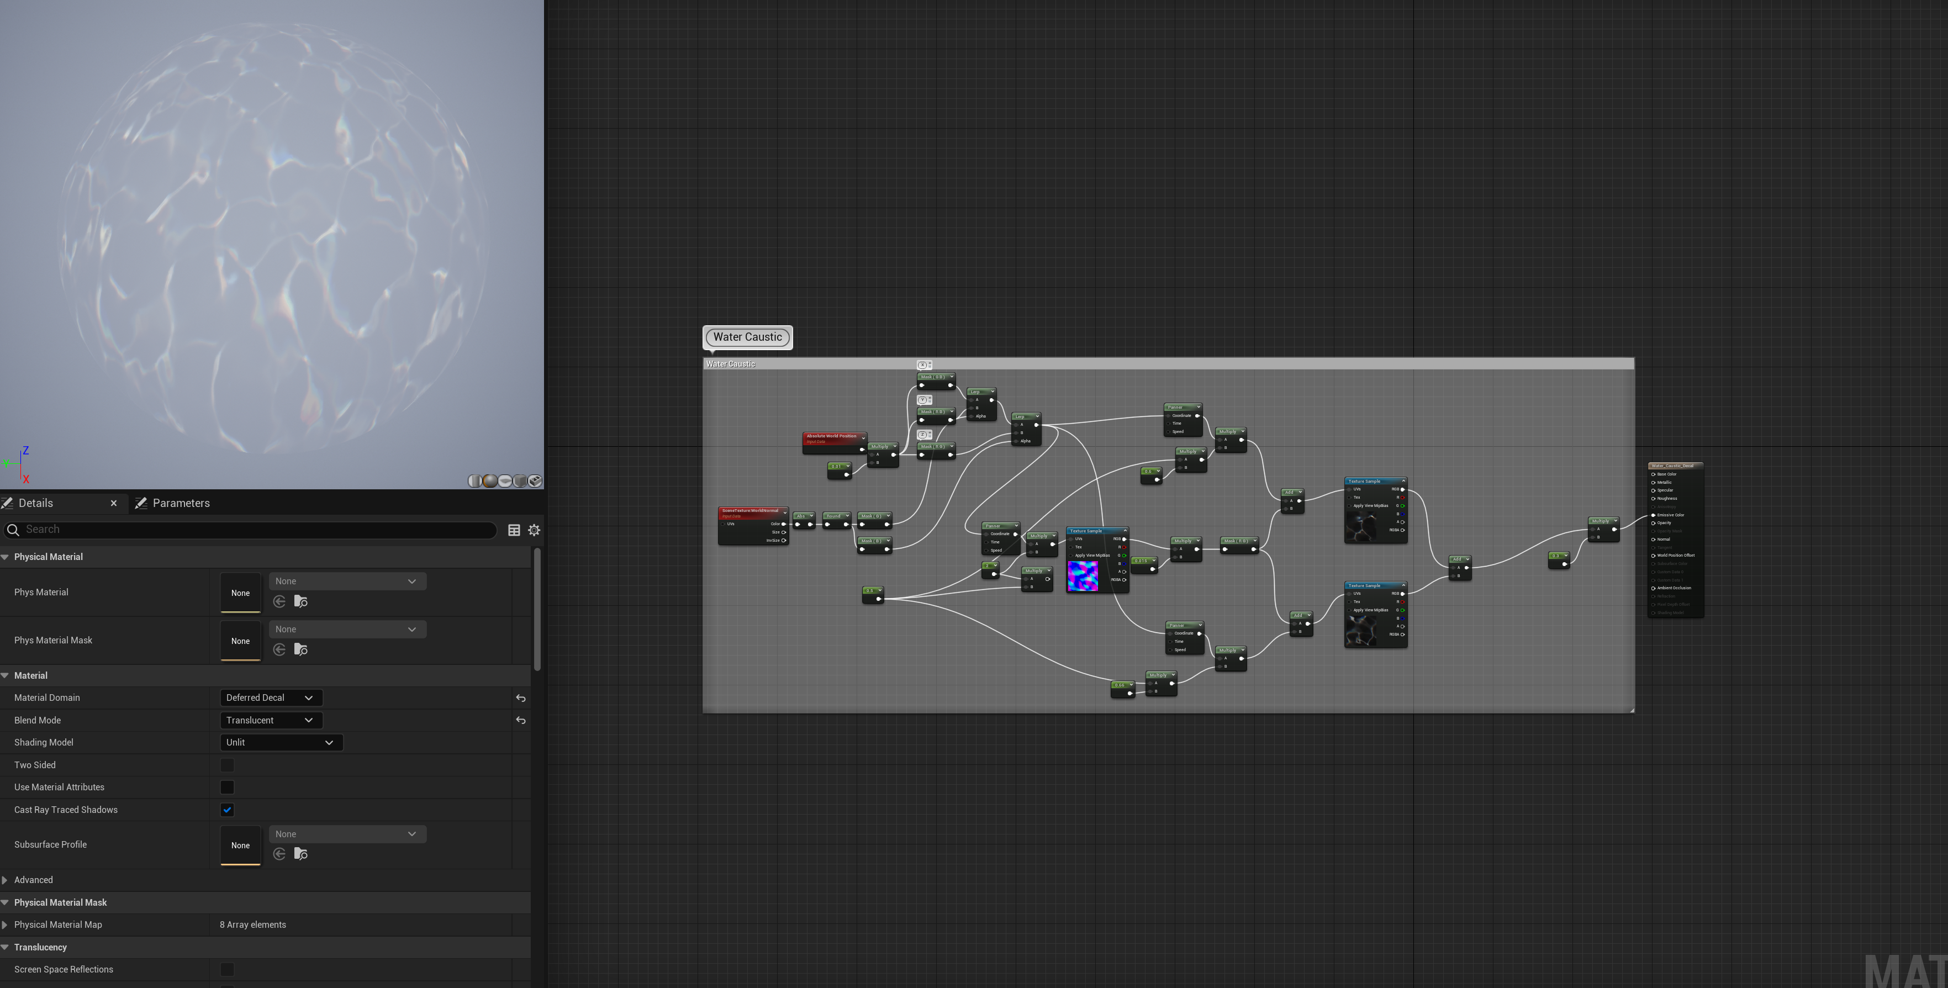Select the cylinder preview mesh shape

[475, 481]
